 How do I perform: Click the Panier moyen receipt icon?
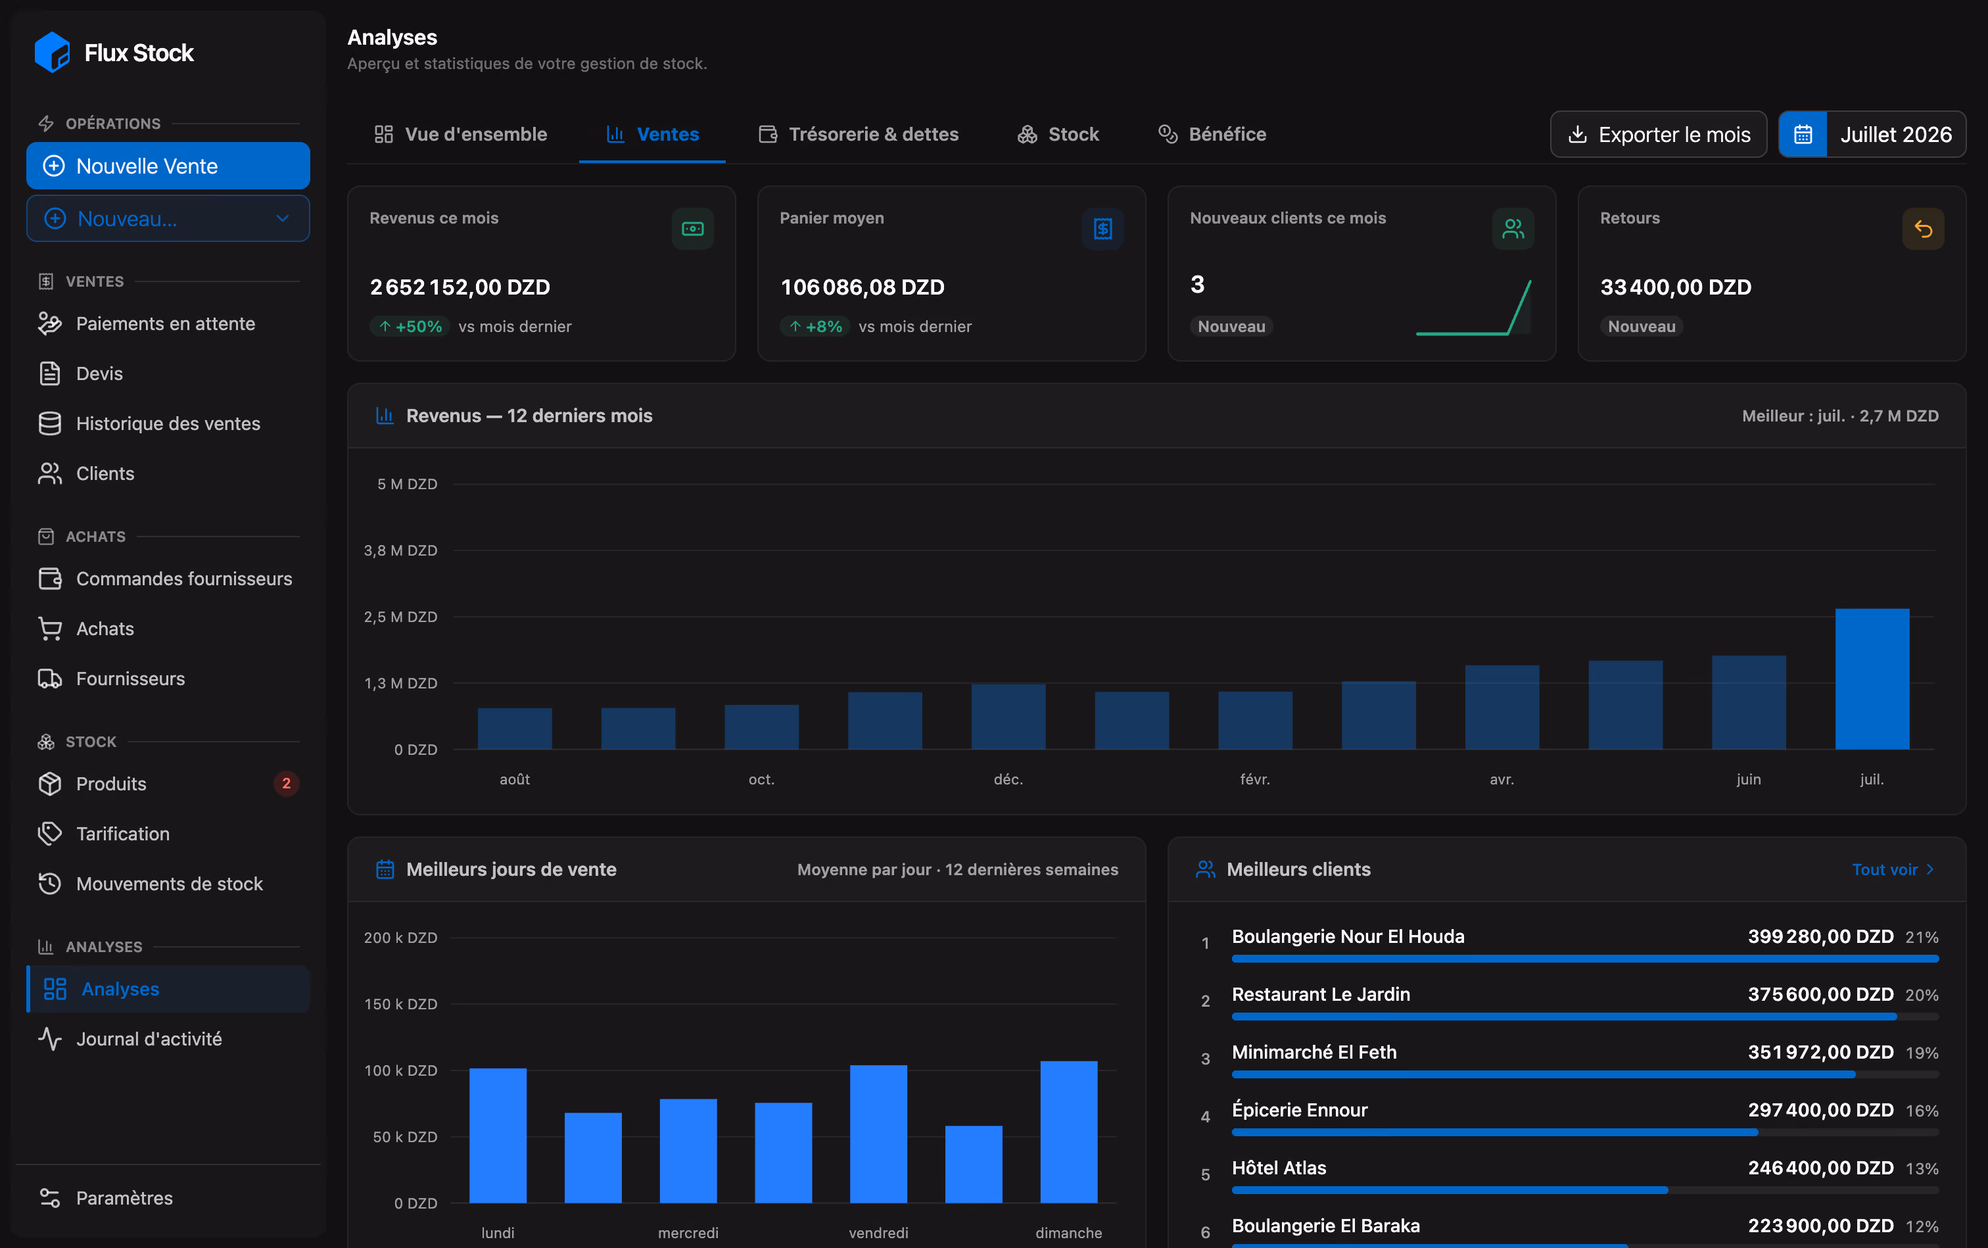1102,229
